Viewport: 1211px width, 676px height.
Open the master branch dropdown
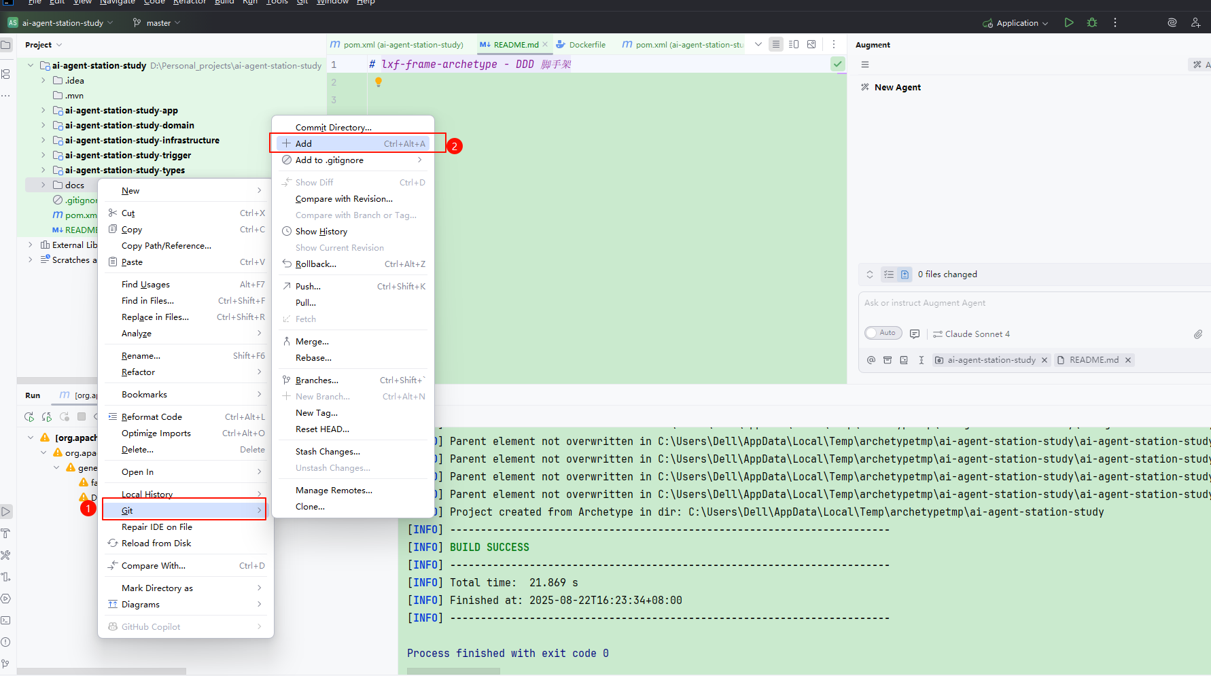[x=158, y=23]
